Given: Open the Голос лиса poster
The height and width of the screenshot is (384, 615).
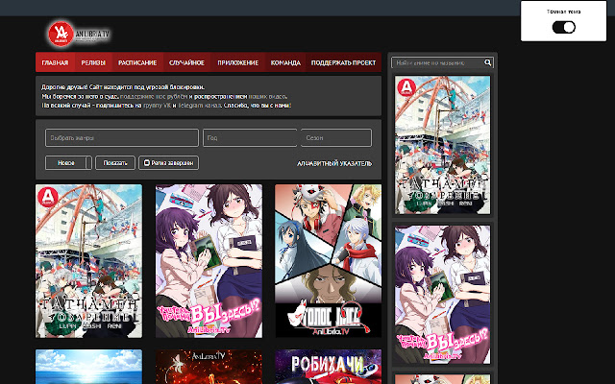Looking at the screenshot, I should click(328, 261).
